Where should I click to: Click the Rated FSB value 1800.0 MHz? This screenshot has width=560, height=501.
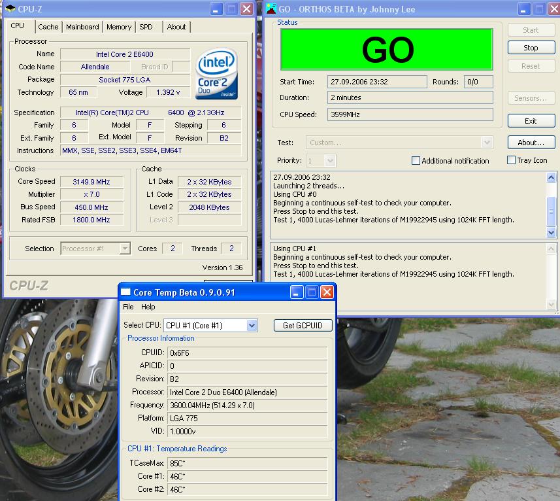(91, 220)
